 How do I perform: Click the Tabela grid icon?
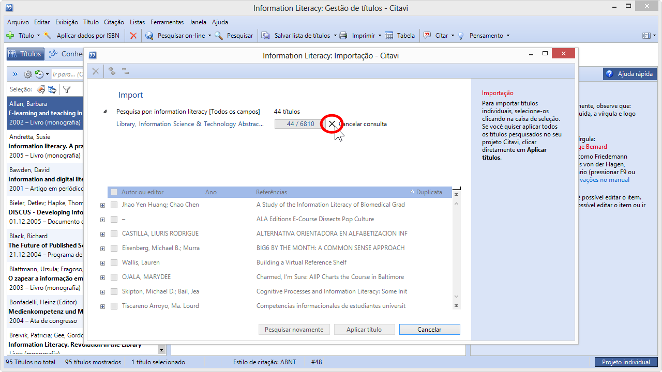click(389, 36)
